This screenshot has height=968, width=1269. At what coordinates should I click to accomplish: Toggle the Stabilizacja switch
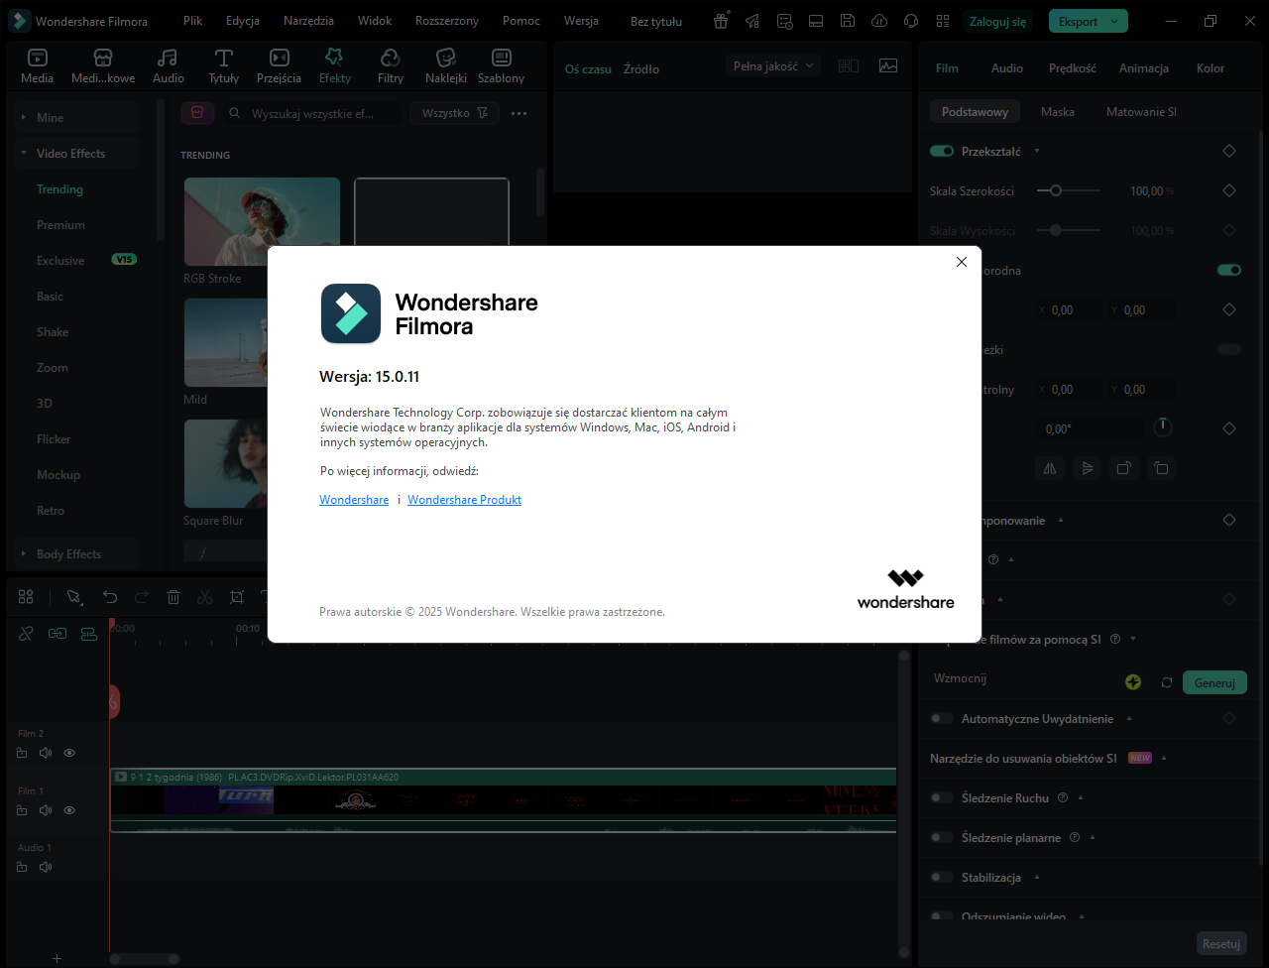click(x=942, y=877)
